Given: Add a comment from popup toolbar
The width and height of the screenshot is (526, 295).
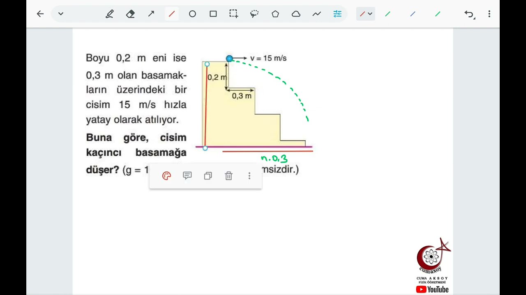Looking at the screenshot, I should [187, 176].
